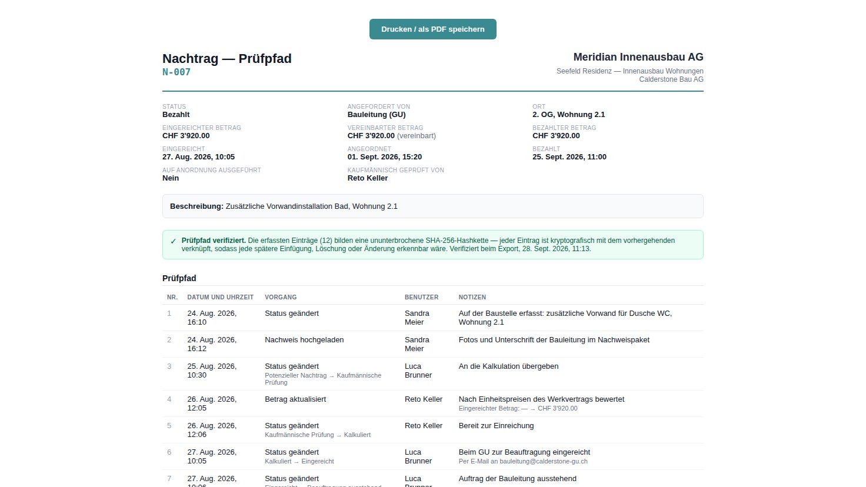Click the note Fotos und Unterschrift der Bauleitung
This screenshot has width=866, height=487.
(554, 340)
